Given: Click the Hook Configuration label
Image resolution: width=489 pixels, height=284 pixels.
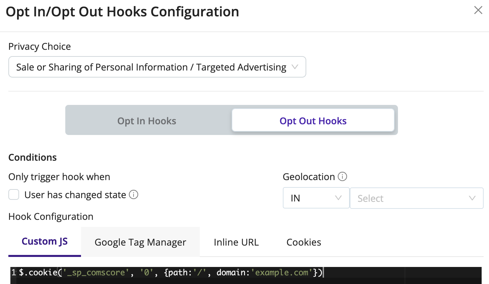Looking at the screenshot, I should pyautogui.click(x=51, y=217).
